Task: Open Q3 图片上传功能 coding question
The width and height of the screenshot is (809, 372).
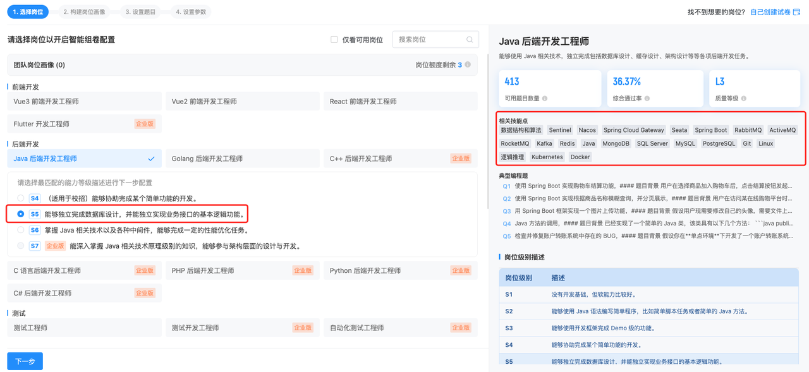Action: point(648,211)
